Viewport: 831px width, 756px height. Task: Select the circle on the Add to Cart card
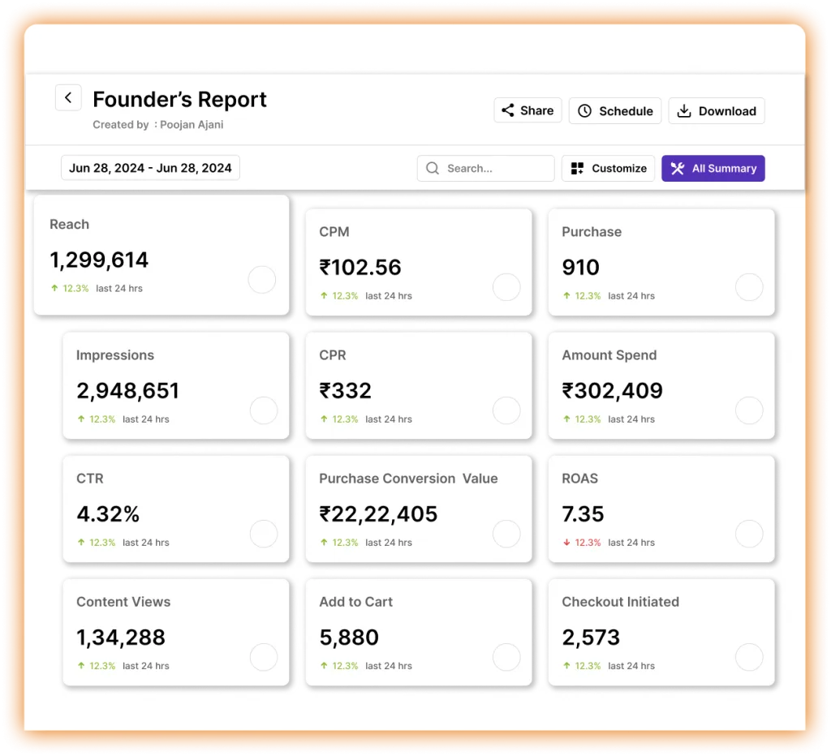tap(506, 657)
